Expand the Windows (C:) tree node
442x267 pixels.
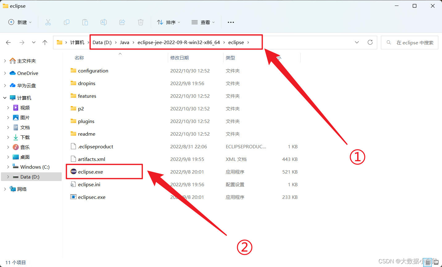8,167
